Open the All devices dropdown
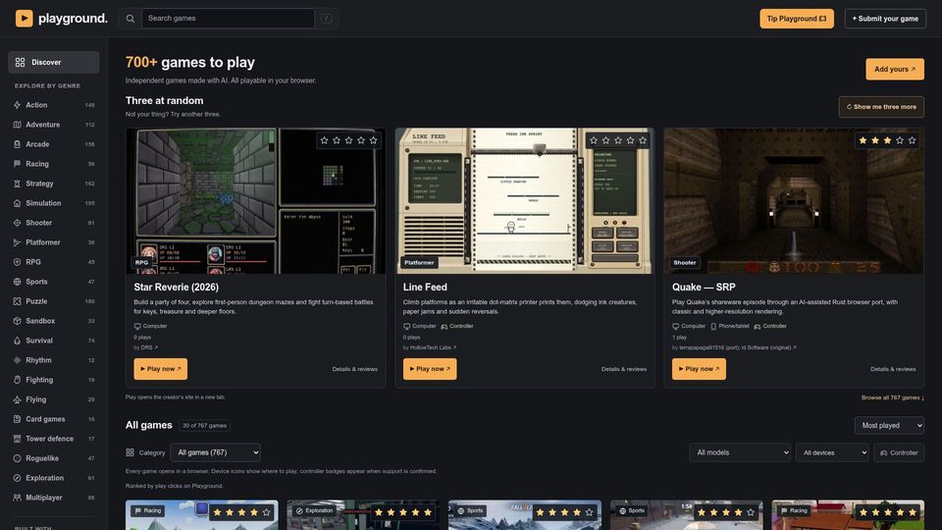The width and height of the screenshot is (942, 530). click(x=832, y=452)
